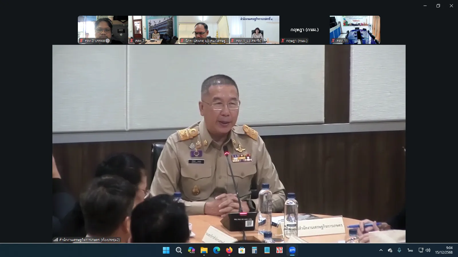Viewport: 458px width, 257px height.
Task: Switch to Microsoft Edge browser
Action: 217,250
